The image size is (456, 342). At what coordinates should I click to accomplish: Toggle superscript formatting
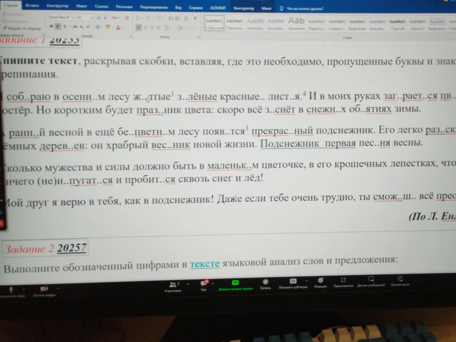click(x=88, y=27)
